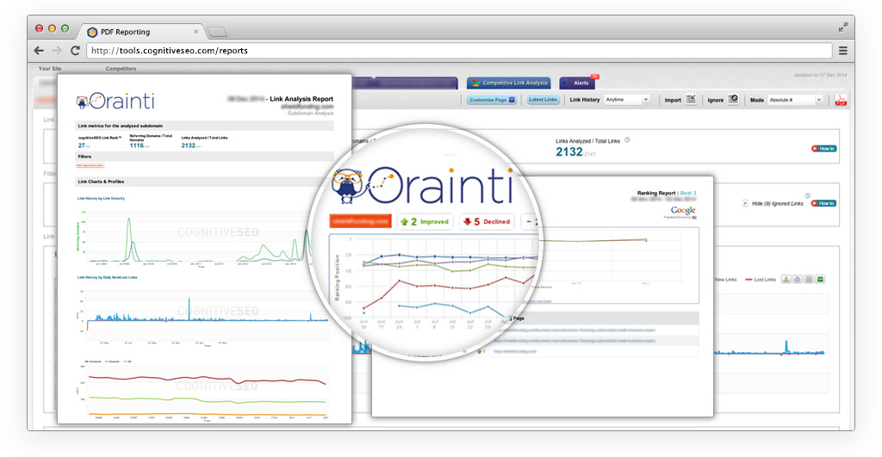
Task: Click the 2132 links analyzed value in the dashboard
Action: (568, 151)
